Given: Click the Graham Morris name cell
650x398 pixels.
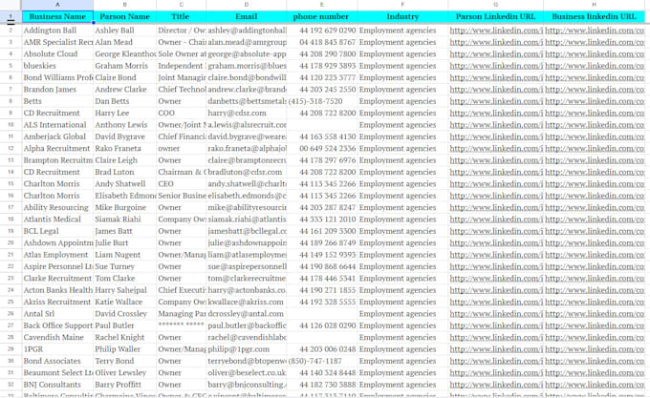Looking at the screenshot, I should [125, 66].
